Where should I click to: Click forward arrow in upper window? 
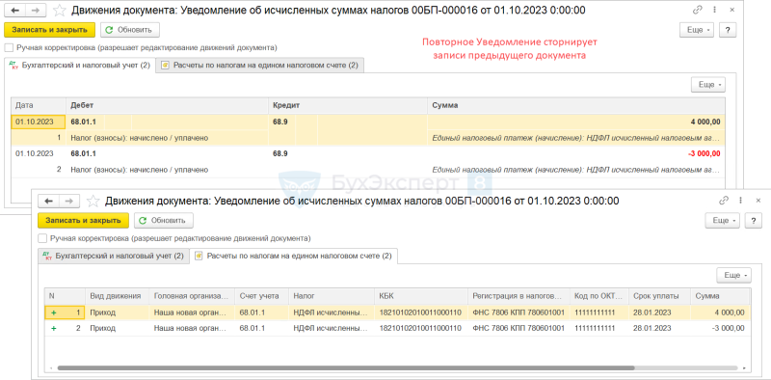36,10
